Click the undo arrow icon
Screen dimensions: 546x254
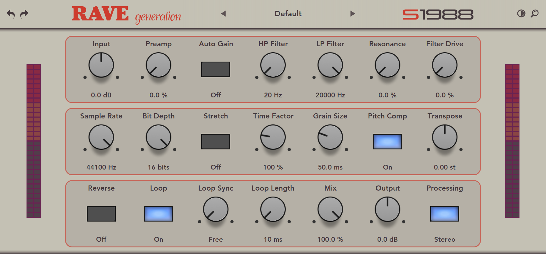(x=11, y=14)
